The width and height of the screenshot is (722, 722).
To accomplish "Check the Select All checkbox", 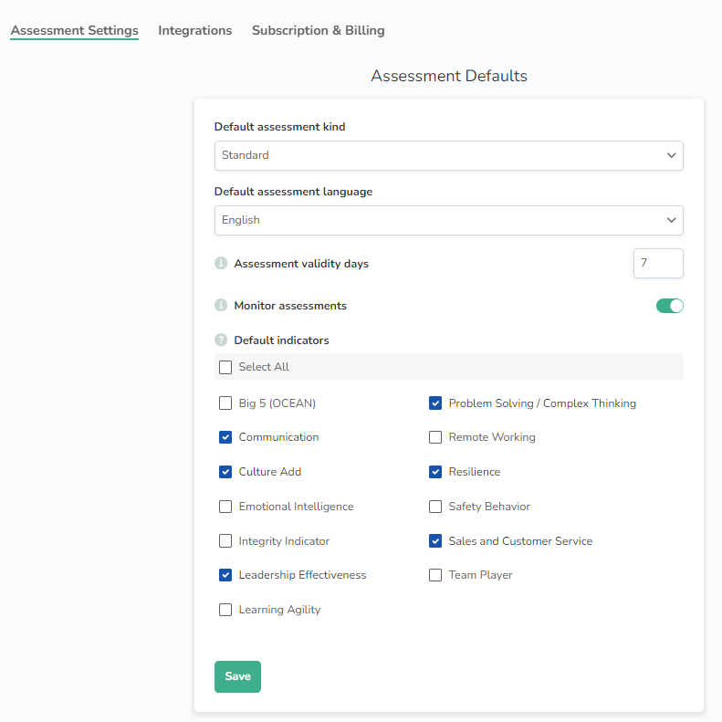I will pos(225,367).
